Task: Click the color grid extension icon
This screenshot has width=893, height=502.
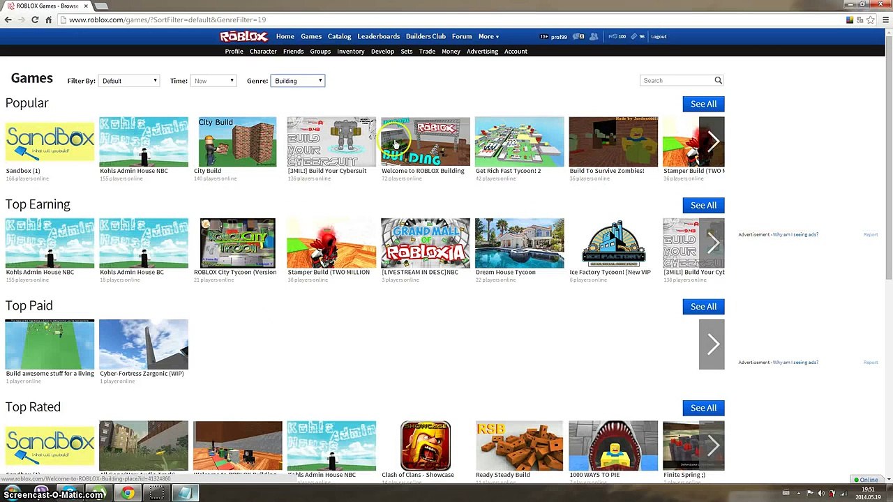Action: [850, 20]
